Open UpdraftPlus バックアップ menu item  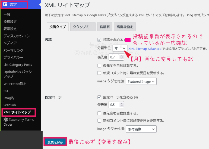coord(18,74)
